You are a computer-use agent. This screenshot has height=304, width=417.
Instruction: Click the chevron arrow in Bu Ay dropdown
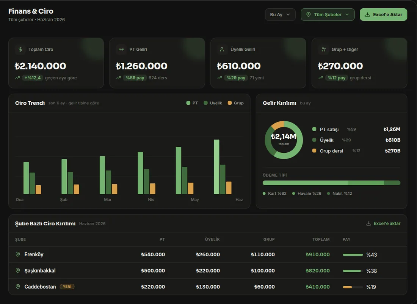pos(288,15)
